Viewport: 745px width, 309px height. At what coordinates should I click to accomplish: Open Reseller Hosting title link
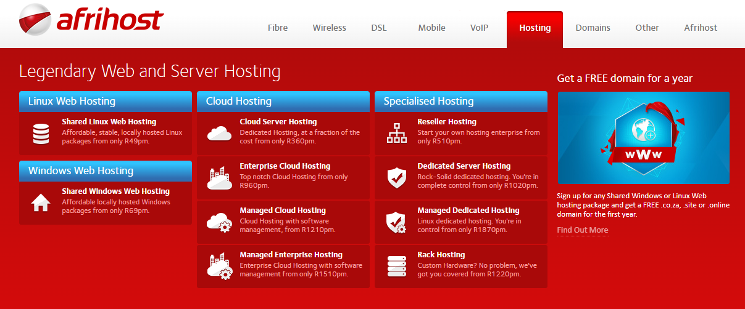[447, 122]
